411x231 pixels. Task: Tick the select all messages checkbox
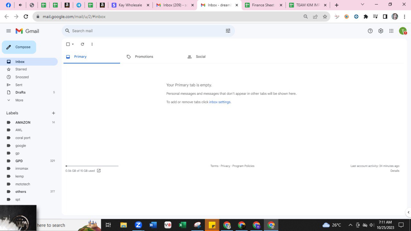pyautogui.click(x=68, y=44)
